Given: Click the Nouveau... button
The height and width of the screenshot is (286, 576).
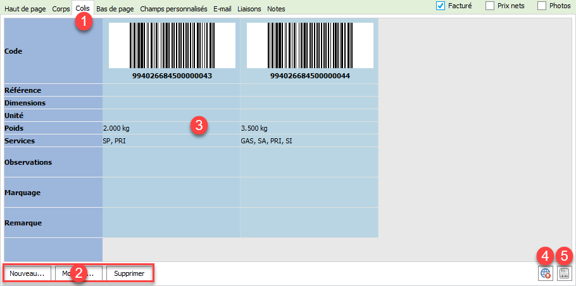Looking at the screenshot, I should [27, 273].
